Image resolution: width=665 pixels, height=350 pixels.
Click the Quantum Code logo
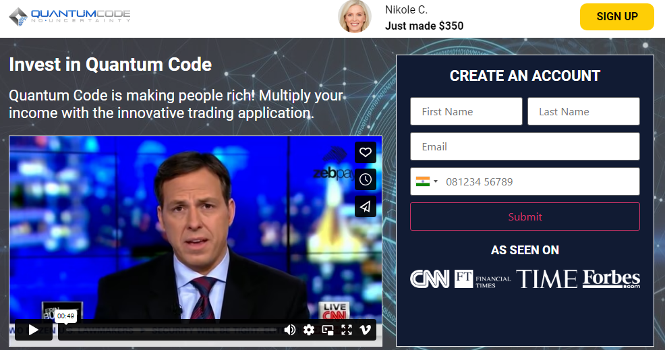coord(69,17)
